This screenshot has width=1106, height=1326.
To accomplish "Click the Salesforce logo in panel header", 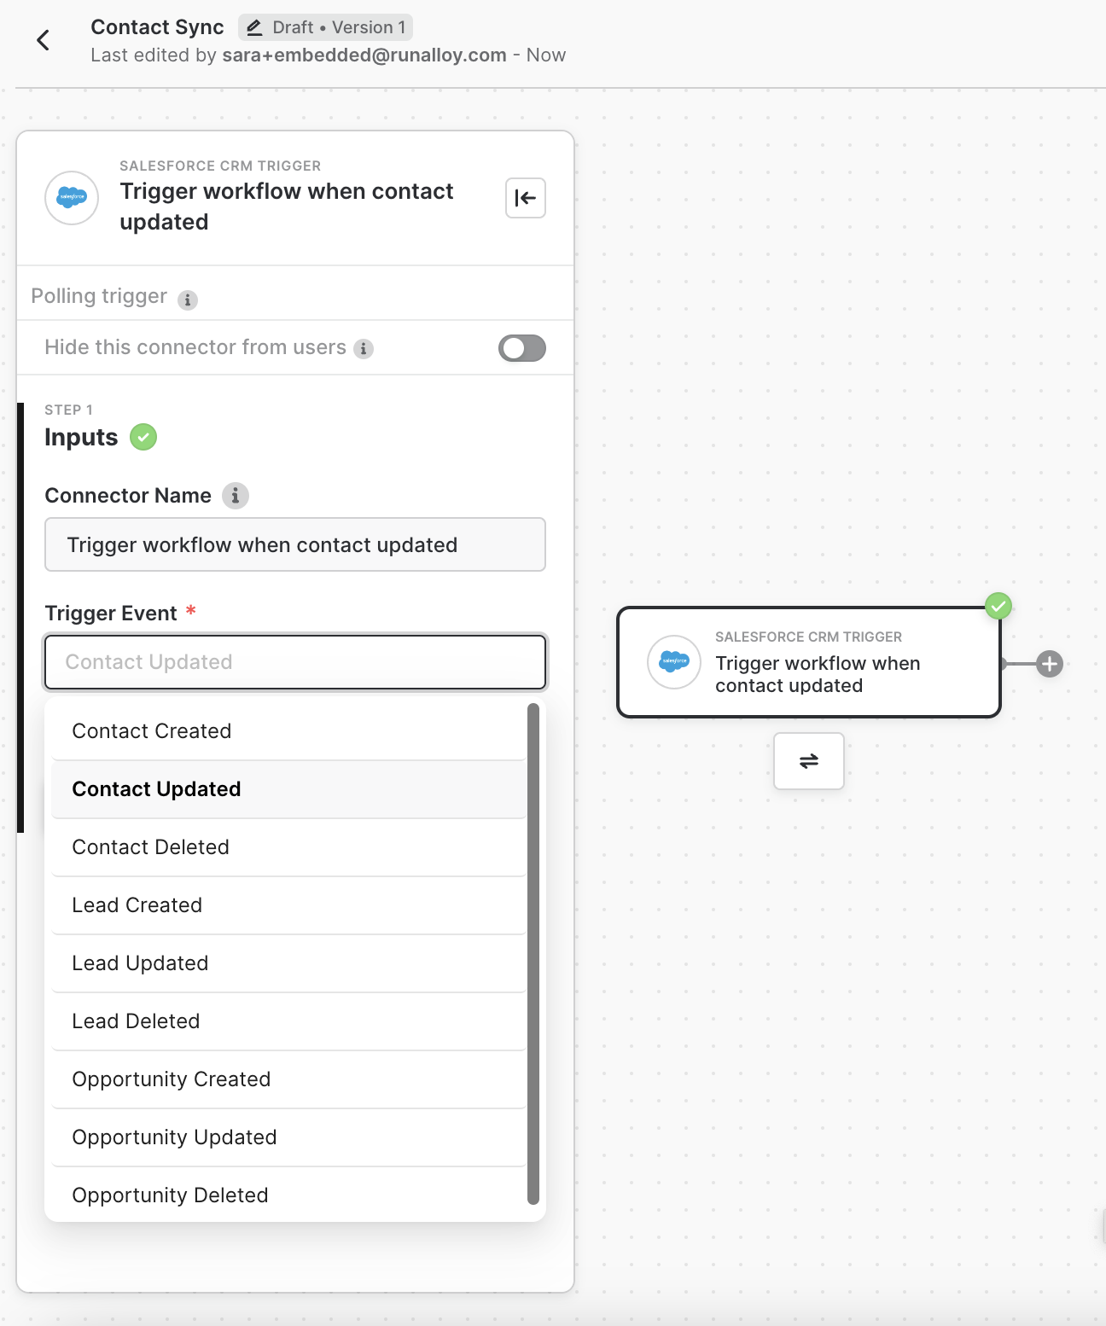I will (72, 198).
